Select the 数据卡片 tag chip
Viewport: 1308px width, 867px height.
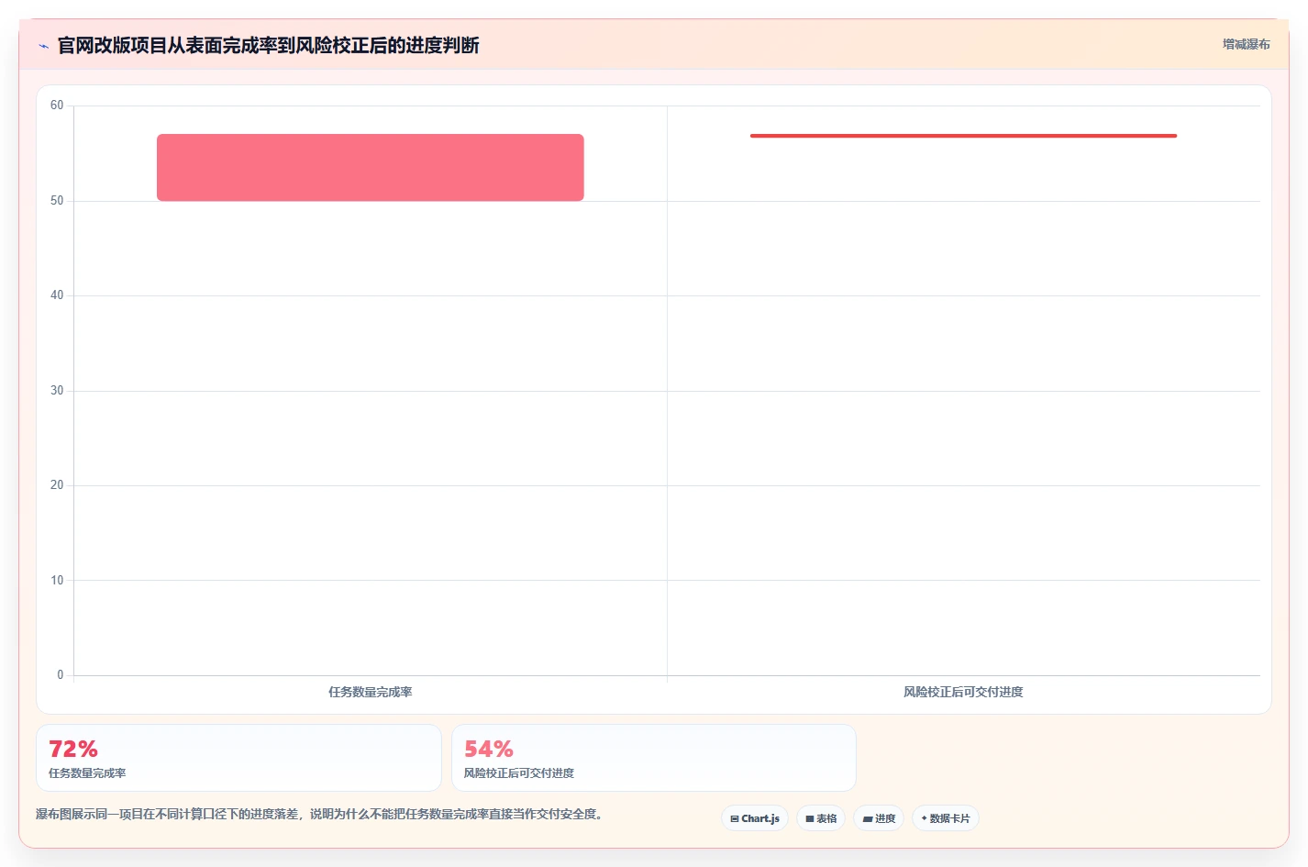[x=946, y=818]
